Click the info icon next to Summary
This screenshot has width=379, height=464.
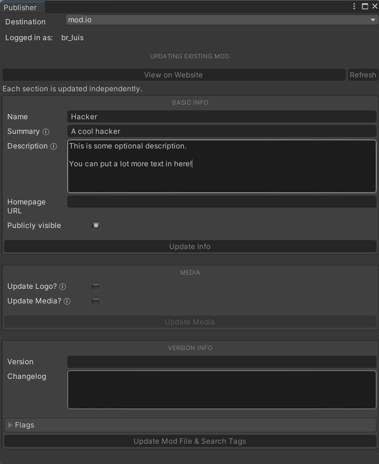[46, 132]
